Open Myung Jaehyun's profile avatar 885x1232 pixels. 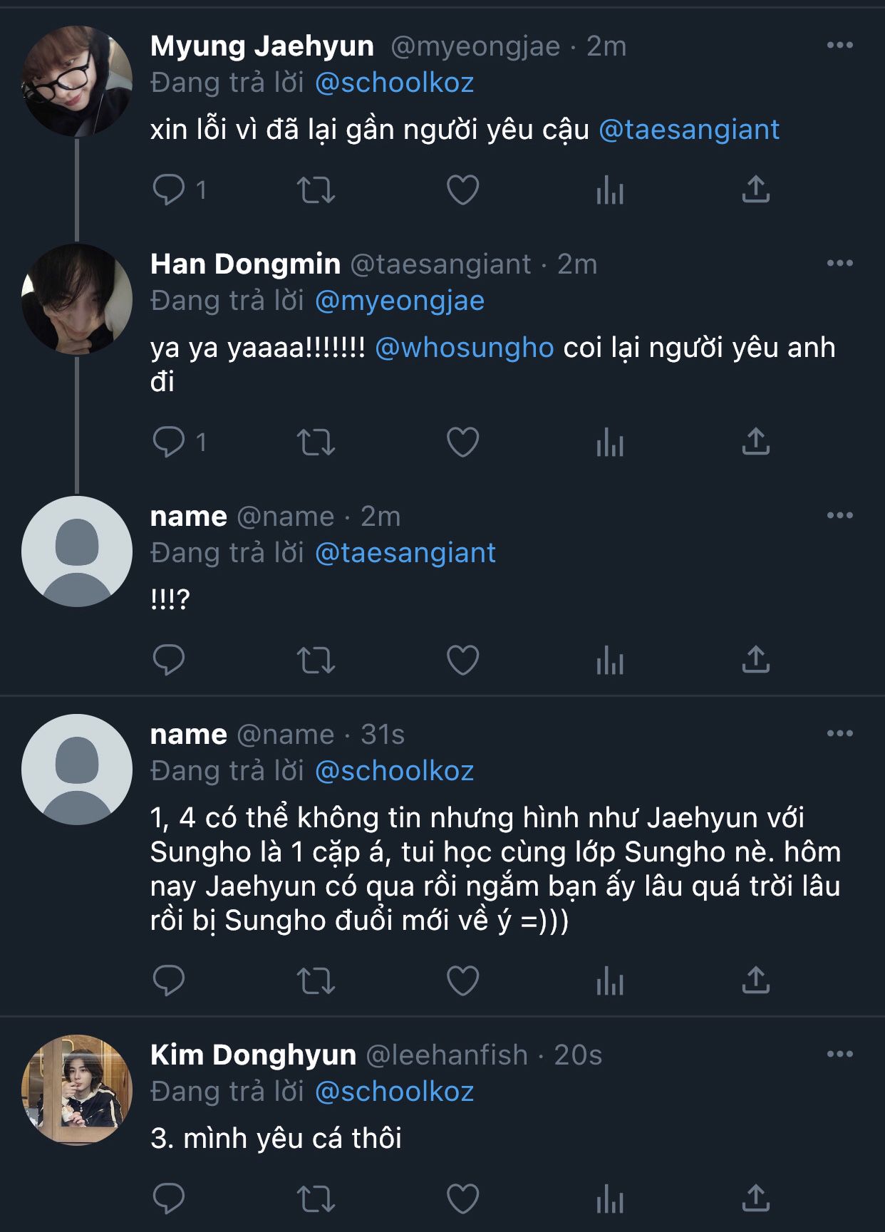coord(77,81)
